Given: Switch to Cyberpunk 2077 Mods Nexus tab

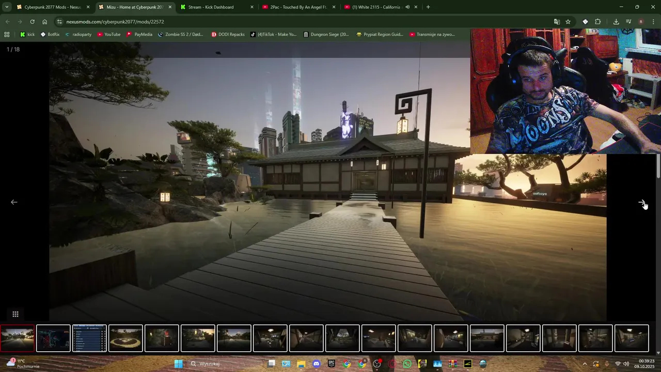Looking at the screenshot, I should tap(53, 7).
